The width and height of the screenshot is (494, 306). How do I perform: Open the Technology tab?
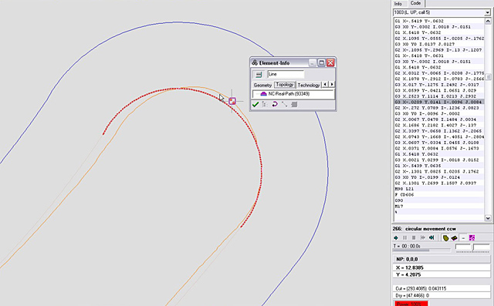[309, 86]
